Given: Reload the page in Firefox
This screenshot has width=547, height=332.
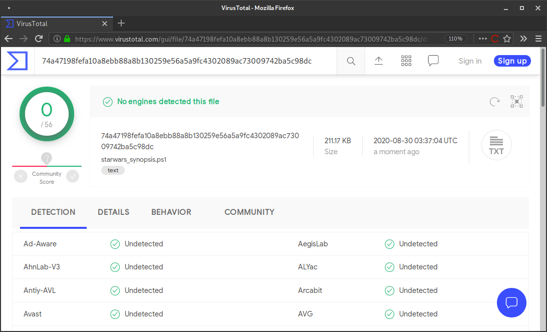Looking at the screenshot, I should click(39, 39).
